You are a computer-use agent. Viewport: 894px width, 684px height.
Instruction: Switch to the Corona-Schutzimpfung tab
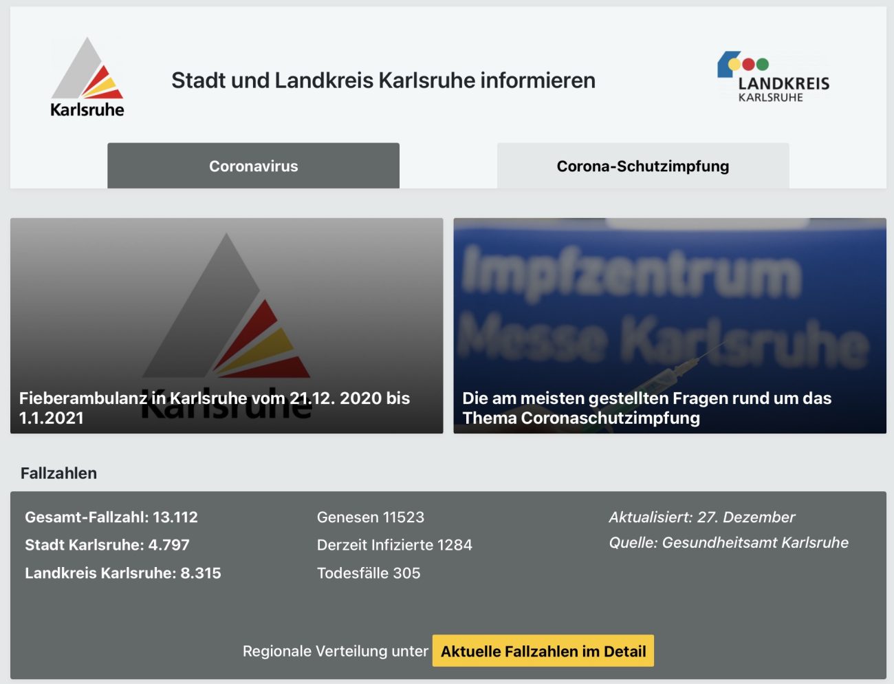642,166
